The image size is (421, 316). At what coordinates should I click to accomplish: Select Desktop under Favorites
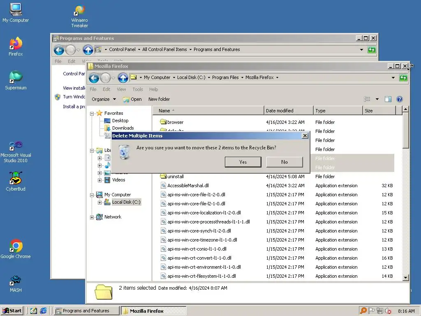click(120, 121)
